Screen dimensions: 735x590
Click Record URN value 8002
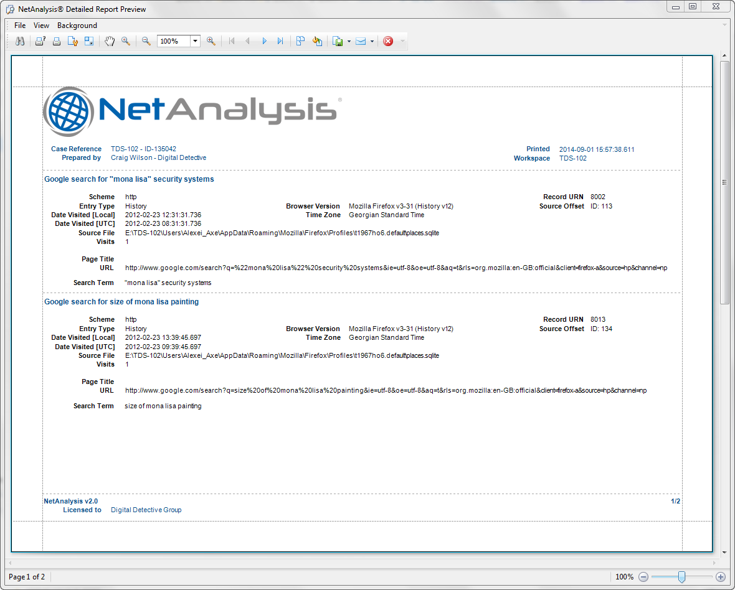coord(598,197)
